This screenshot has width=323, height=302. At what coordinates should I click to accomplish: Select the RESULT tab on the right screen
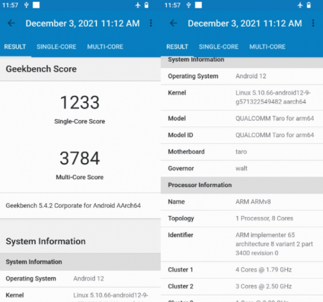[x=177, y=47]
